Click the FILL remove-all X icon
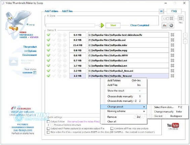The height and width of the screenshot is (145, 190). click(181, 18)
